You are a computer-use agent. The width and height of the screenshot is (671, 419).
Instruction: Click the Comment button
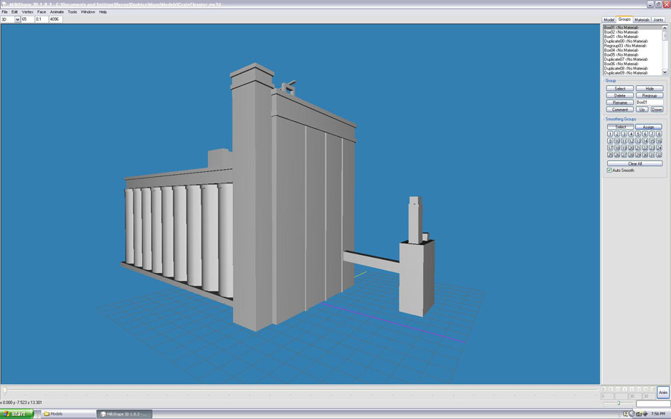click(x=619, y=110)
